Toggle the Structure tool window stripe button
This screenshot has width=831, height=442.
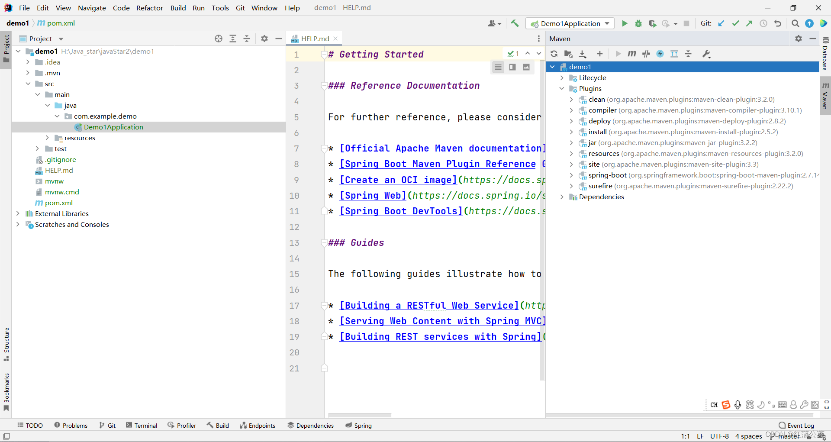(x=6, y=345)
